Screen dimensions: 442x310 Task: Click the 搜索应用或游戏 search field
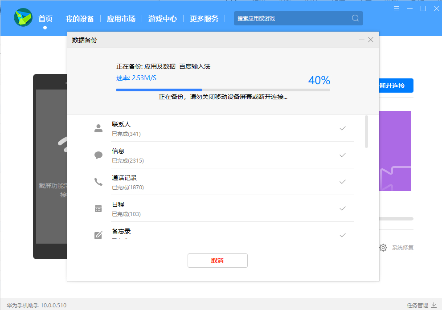coord(292,18)
